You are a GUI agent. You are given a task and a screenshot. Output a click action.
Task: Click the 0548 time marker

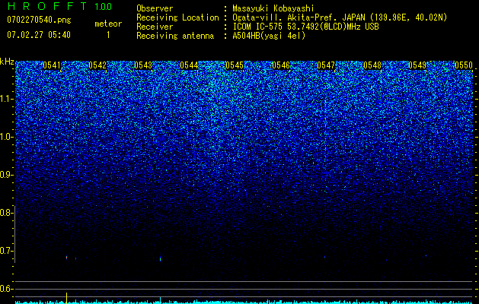point(372,65)
